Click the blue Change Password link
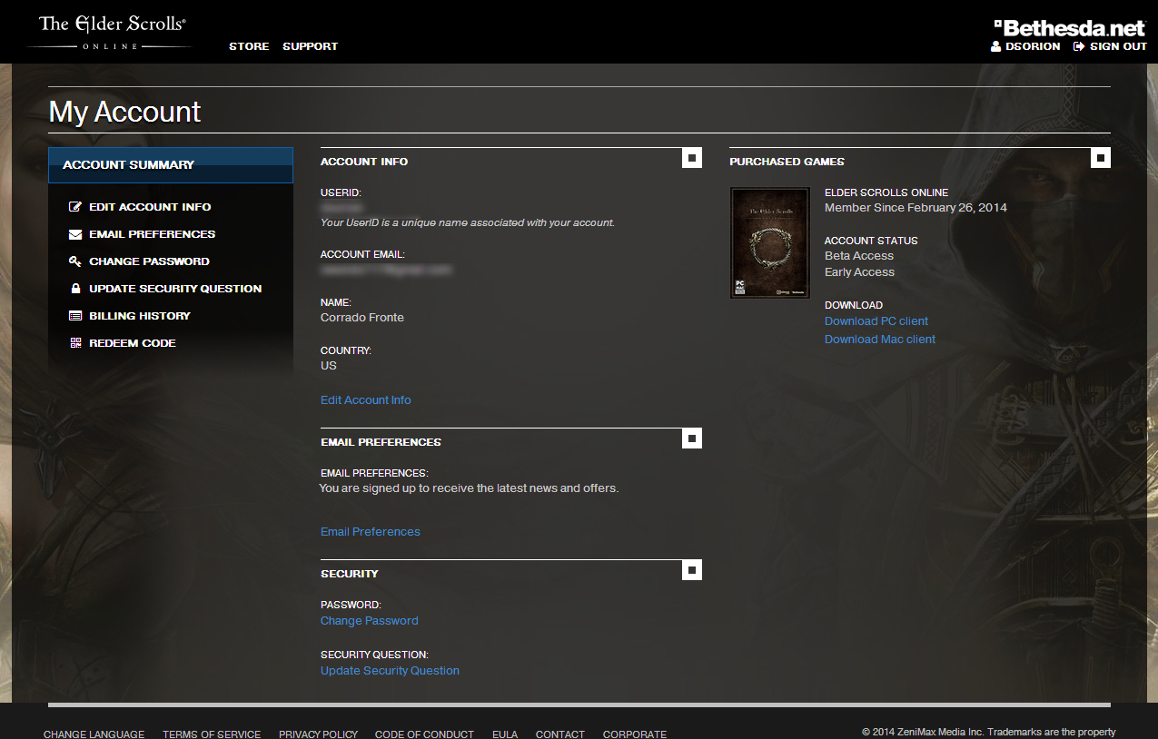Image resolution: width=1158 pixels, height=739 pixels. pos(370,621)
